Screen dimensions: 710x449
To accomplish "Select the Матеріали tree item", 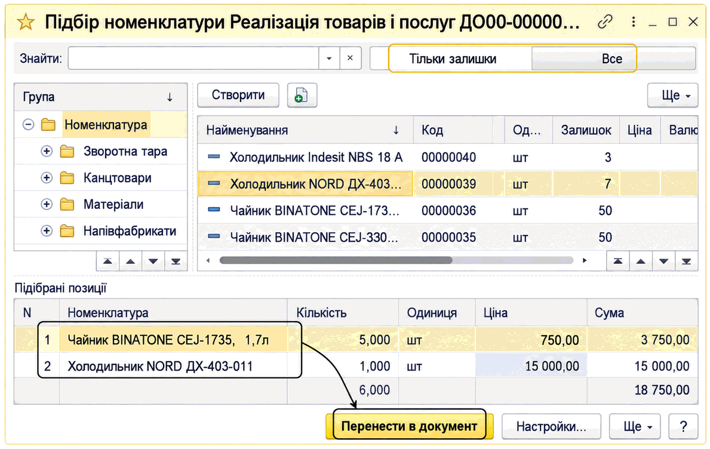I will click(113, 205).
